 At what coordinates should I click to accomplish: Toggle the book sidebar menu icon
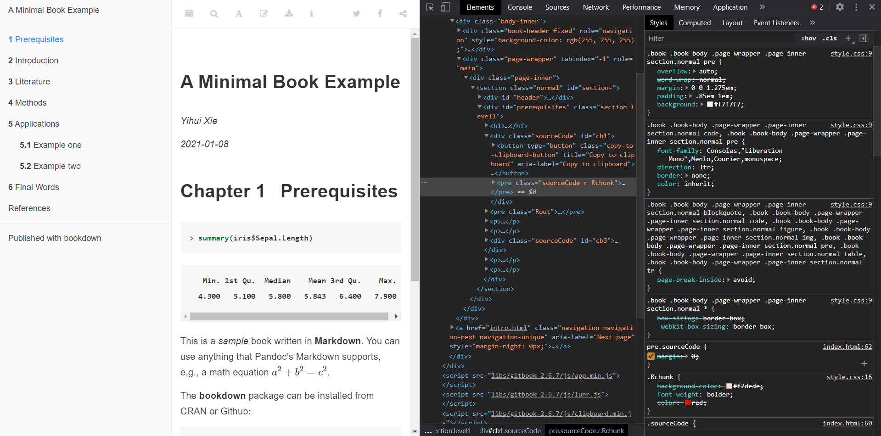[x=189, y=14]
